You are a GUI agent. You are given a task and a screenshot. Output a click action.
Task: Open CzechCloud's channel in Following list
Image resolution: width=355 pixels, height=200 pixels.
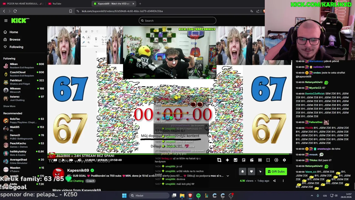24,74
